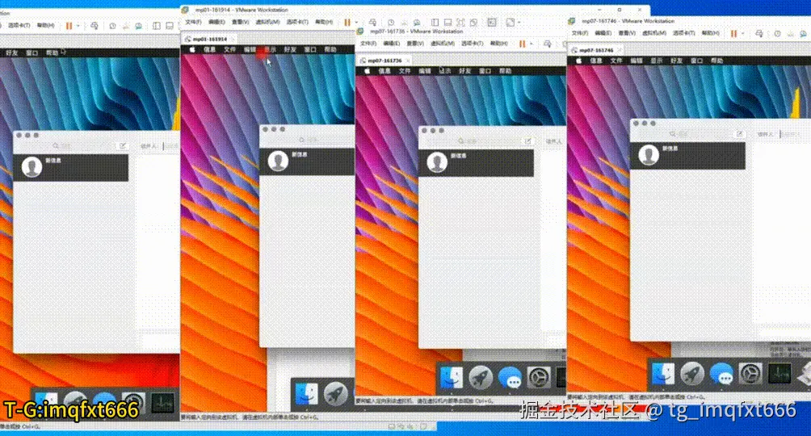Pause the mp07-161746 virtual machine
Screen dimensions: 811x436
(733, 33)
